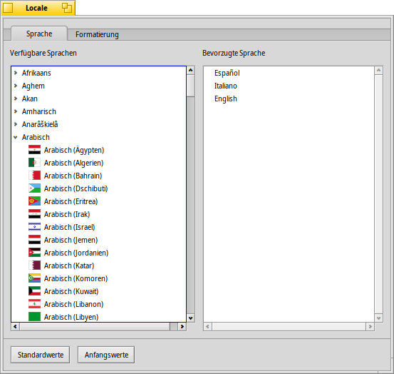Click the Iraq flag icon
Screen dimensions: 394x374
pyautogui.click(x=34, y=213)
